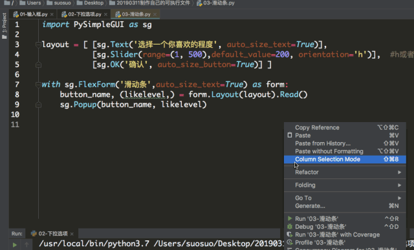Choose Generate... from context menu
This screenshot has height=250, width=414.
(345, 206)
